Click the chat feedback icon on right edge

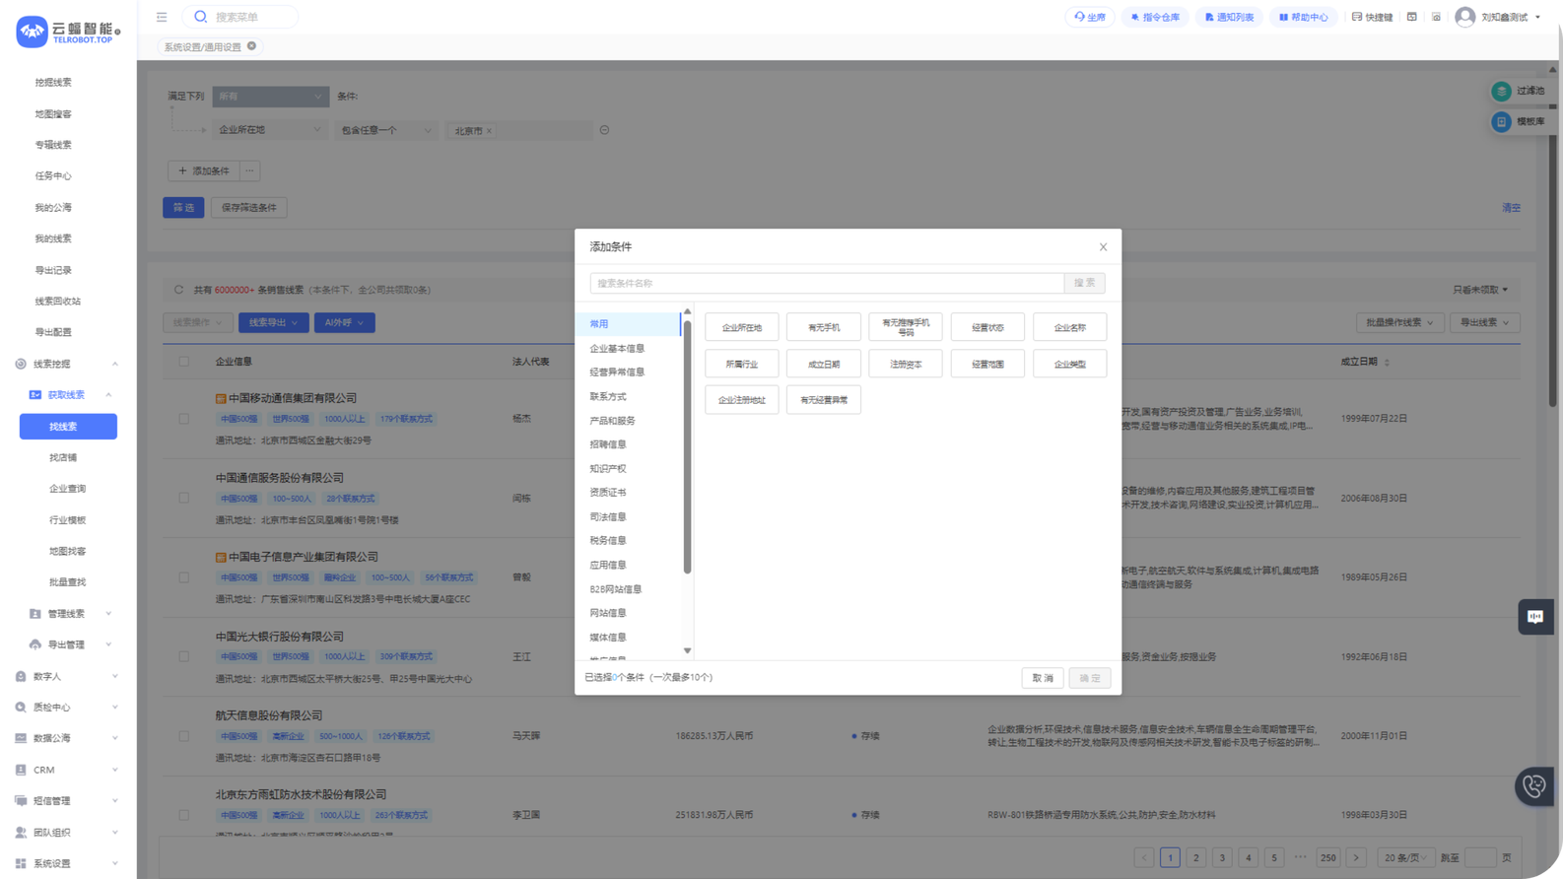tap(1535, 617)
